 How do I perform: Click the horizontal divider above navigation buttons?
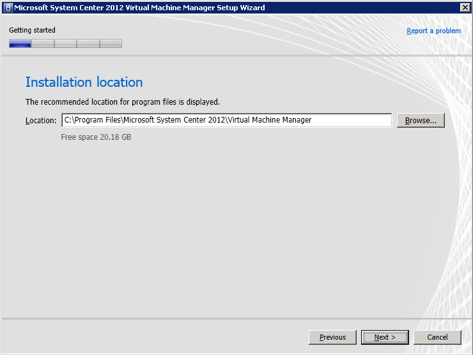coord(236,318)
